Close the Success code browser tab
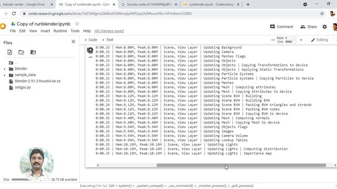Viewport: 337px width, 189px height. point(176,4)
